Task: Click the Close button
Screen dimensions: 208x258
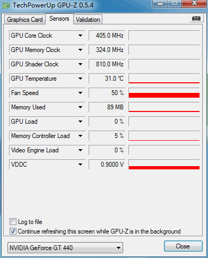Action: pyautogui.click(x=183, y=246)
